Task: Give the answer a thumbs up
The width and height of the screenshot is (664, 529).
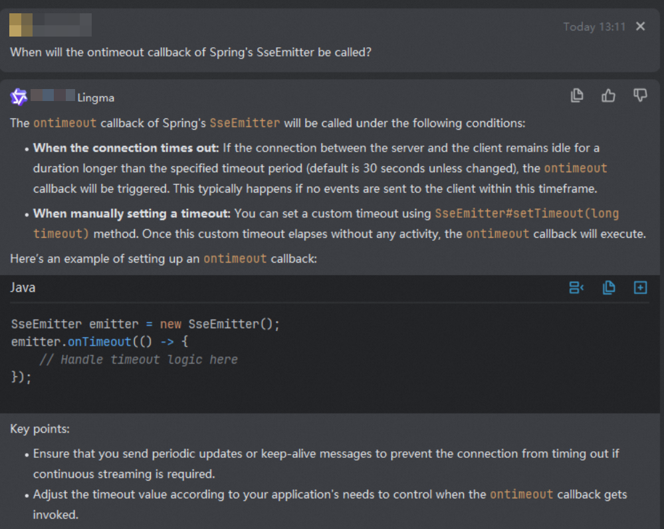Action: [x=608, y=96]
